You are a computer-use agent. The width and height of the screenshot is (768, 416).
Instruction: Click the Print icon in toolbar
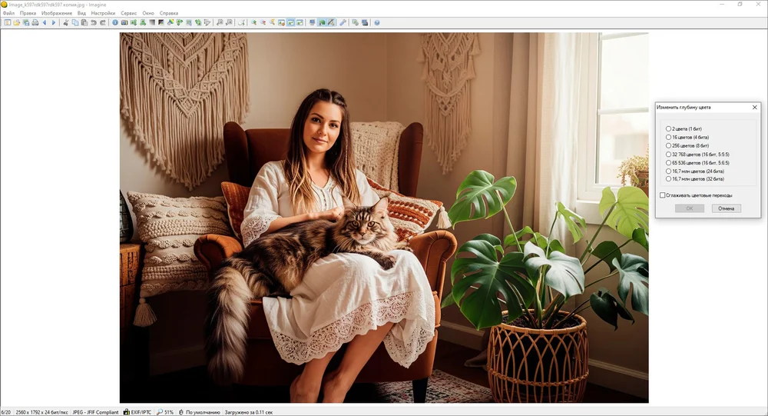coord(35,23)
